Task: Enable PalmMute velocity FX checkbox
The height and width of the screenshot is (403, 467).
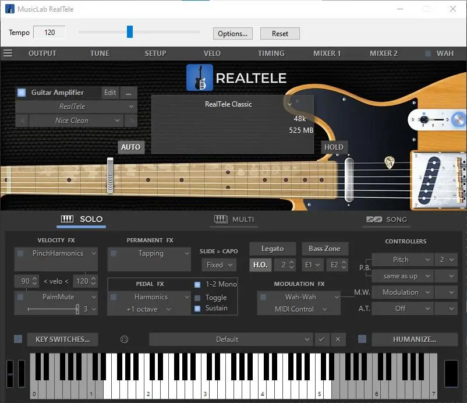Action: click(x=20, y=297)
